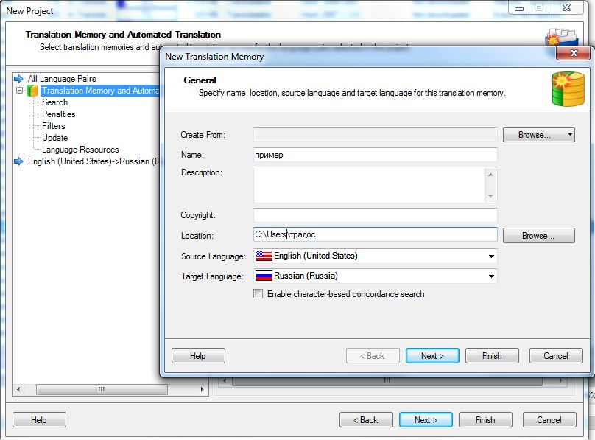Click the English->Russian language pair arrow icon
Viewport: 595px width, 440px height.
pyautogui.click(x=20, y=161)
